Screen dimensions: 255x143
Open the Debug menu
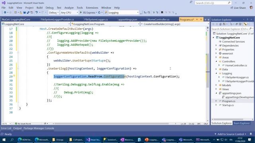tap(49, 8)
